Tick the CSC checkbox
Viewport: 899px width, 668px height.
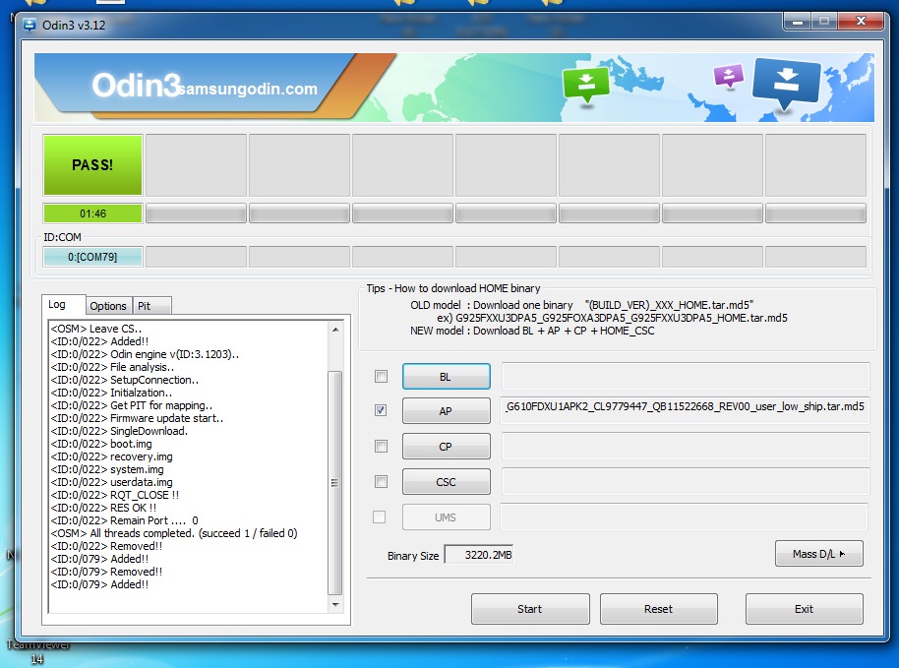pos(381,482)
